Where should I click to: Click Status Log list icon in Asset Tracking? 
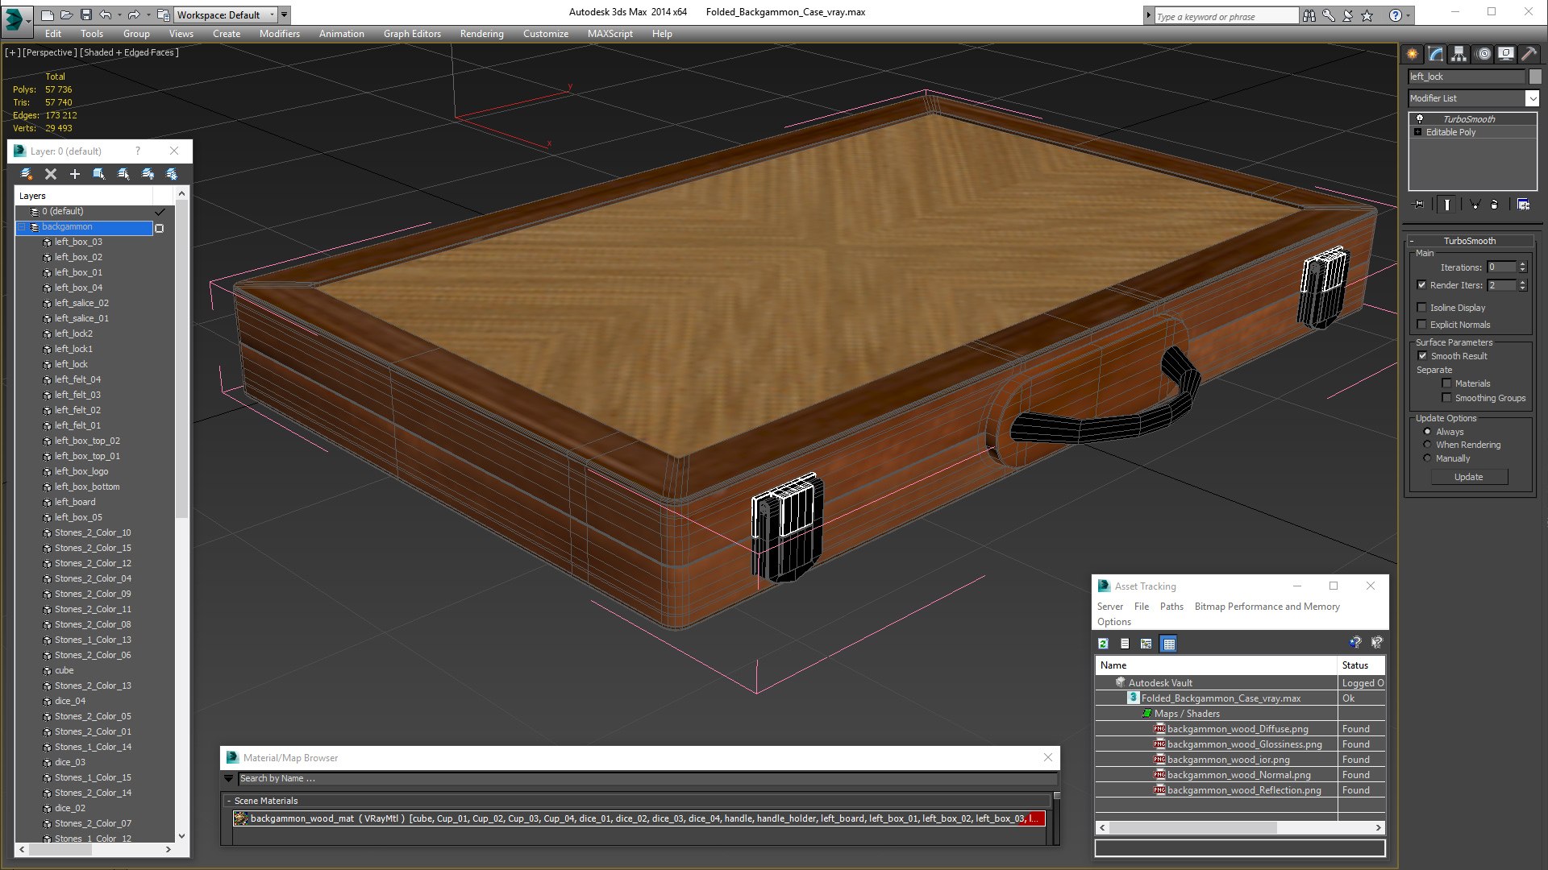pyautogui.click(x=1125, y=644)
